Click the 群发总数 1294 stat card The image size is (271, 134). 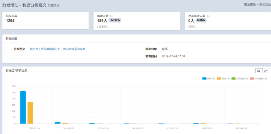point(45,21)
